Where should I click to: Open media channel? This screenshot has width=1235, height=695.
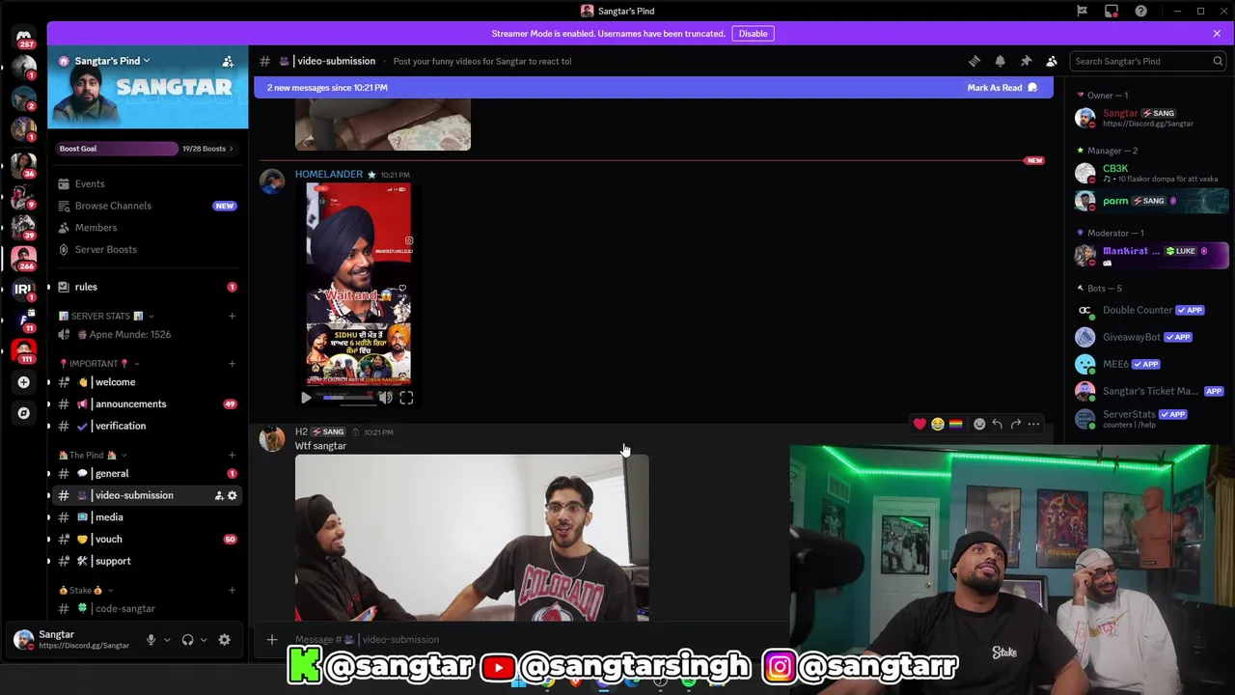[x=147, y=517]
